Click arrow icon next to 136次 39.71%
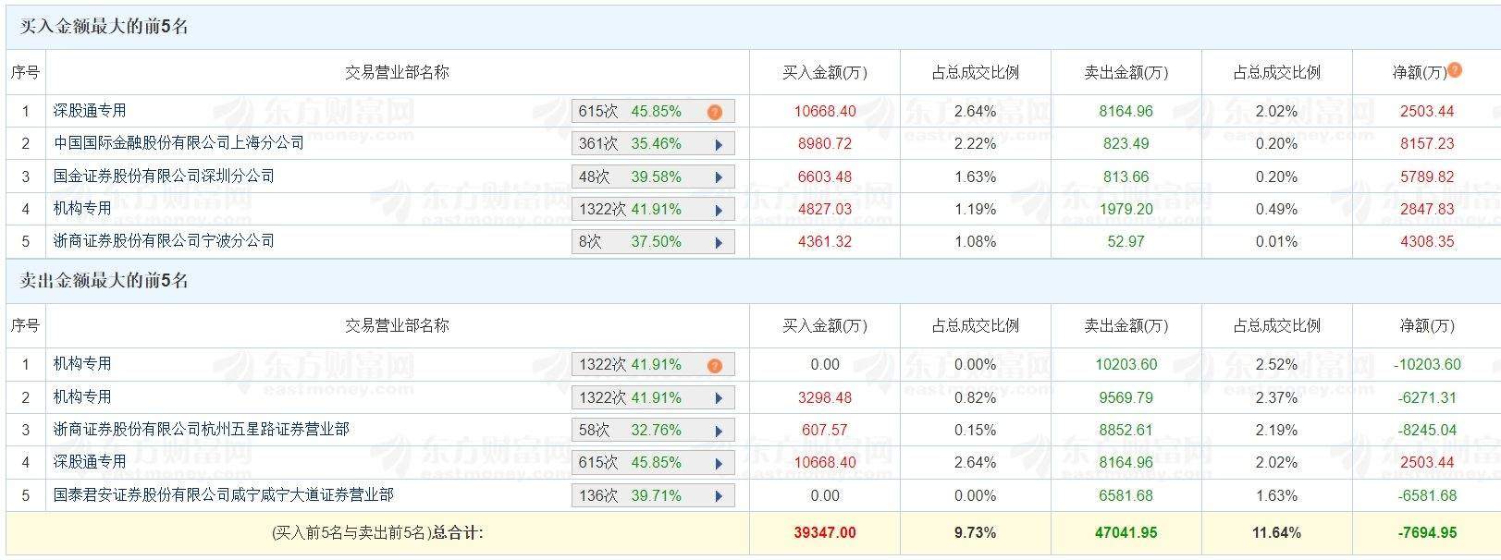Screen dimensions: 1501x560 (x=719, y=496)
